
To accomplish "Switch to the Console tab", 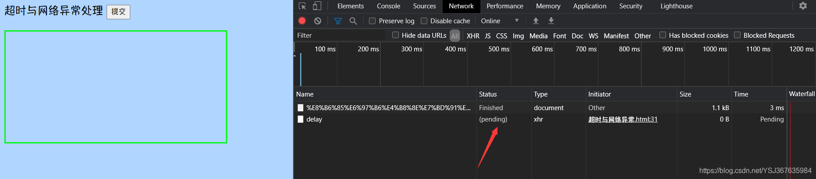I will pos(388,6).
